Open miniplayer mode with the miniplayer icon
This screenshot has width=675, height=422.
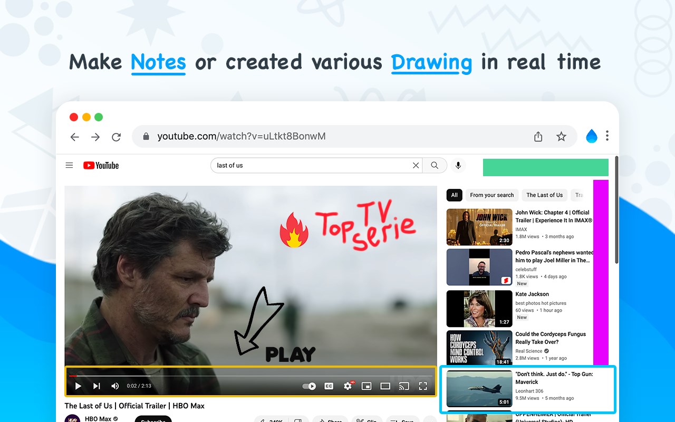(x=367, y=386)
